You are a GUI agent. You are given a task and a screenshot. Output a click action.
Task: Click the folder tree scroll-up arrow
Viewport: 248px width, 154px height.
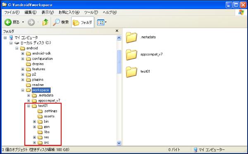tap(119, 38)
